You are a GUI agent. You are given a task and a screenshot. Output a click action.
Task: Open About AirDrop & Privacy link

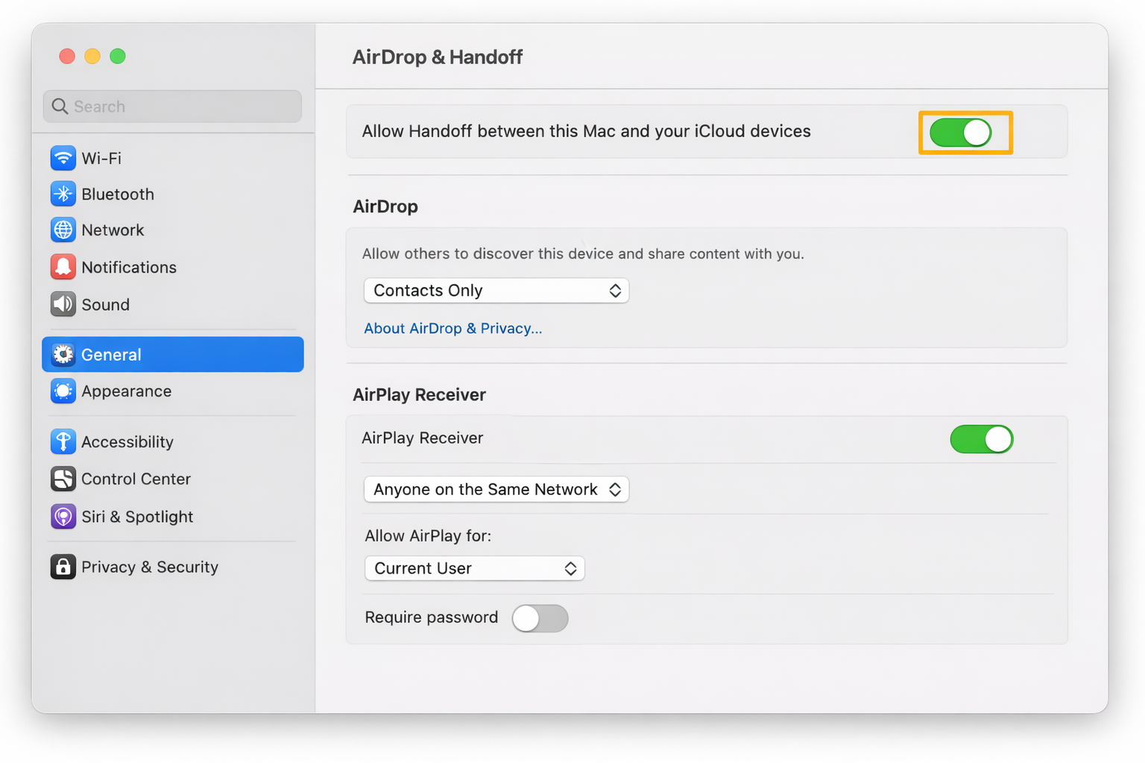click(452, 329)
